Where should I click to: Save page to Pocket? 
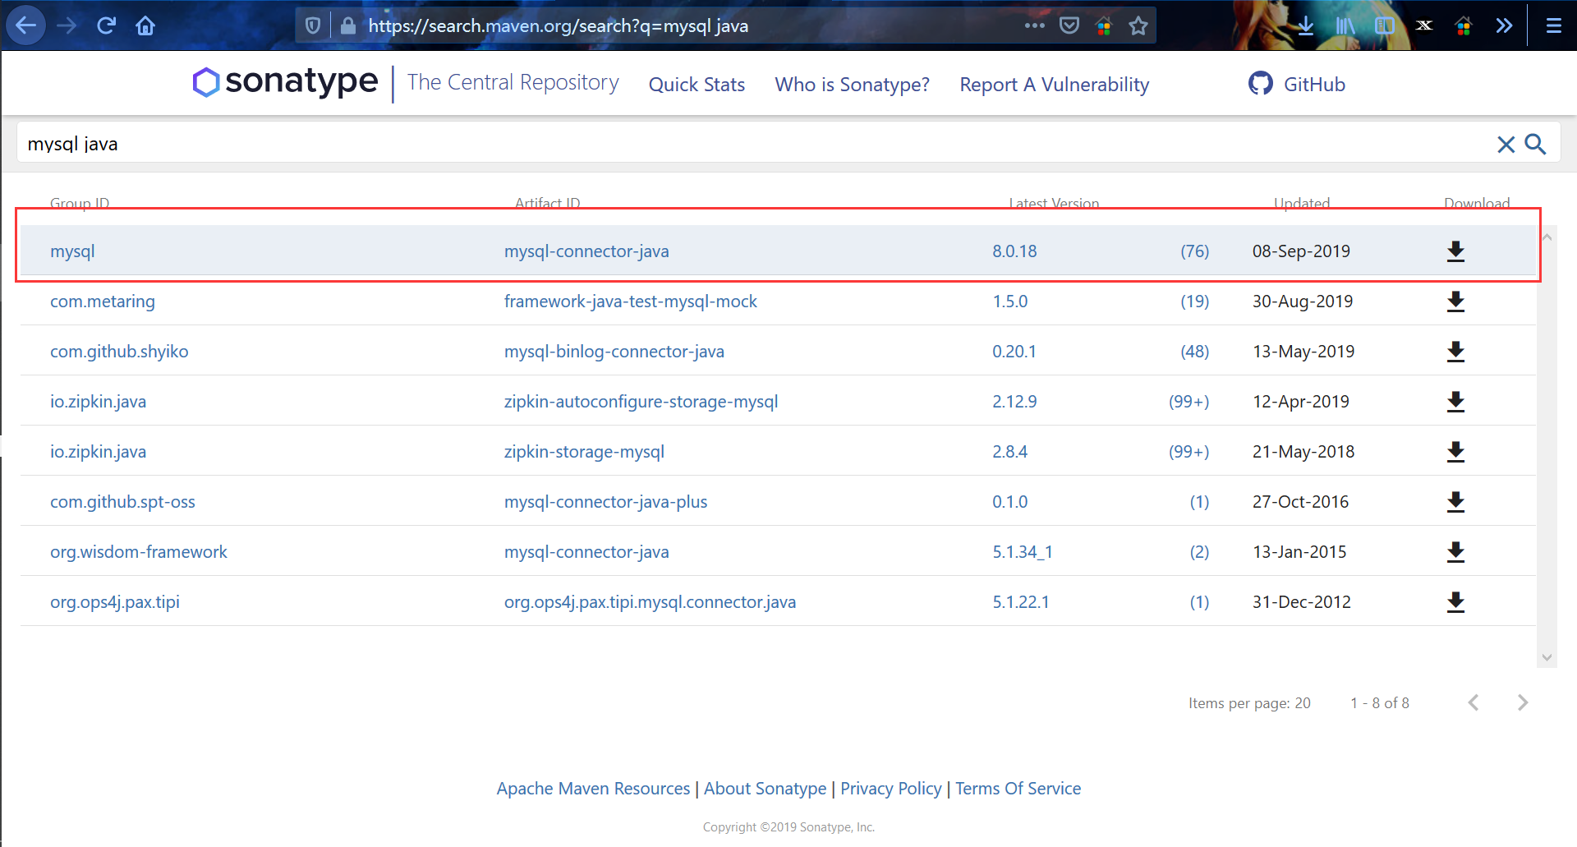point(1069,25)
